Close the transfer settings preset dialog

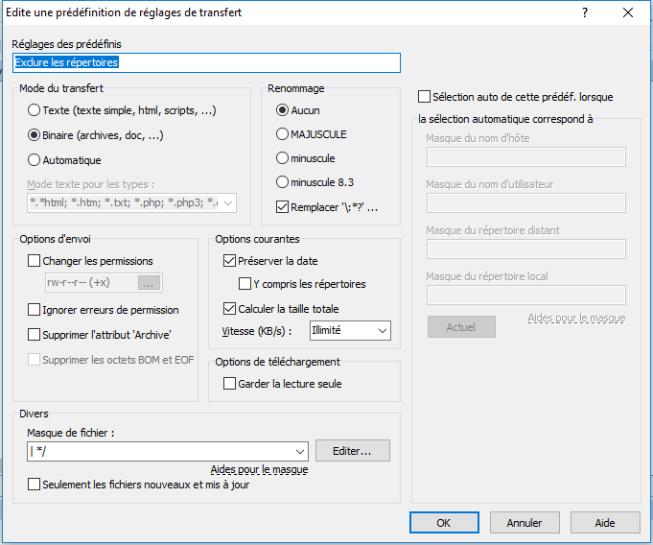(x=628, y=12)
